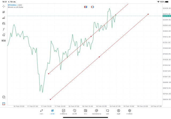The height and width of the screenshot is (119, 171).
Task: Add an indicator with the f icon
Action: point(4,29)
